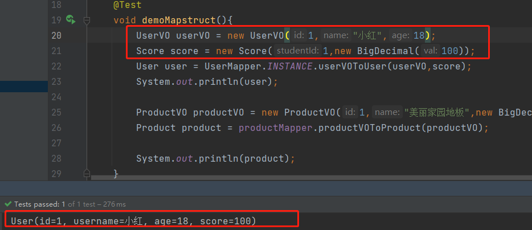Viewport: 532px width, 230px height.
Task: Click the 'val:' hint inside BigDecimal on line 21
Action: (x=430, y=51)
